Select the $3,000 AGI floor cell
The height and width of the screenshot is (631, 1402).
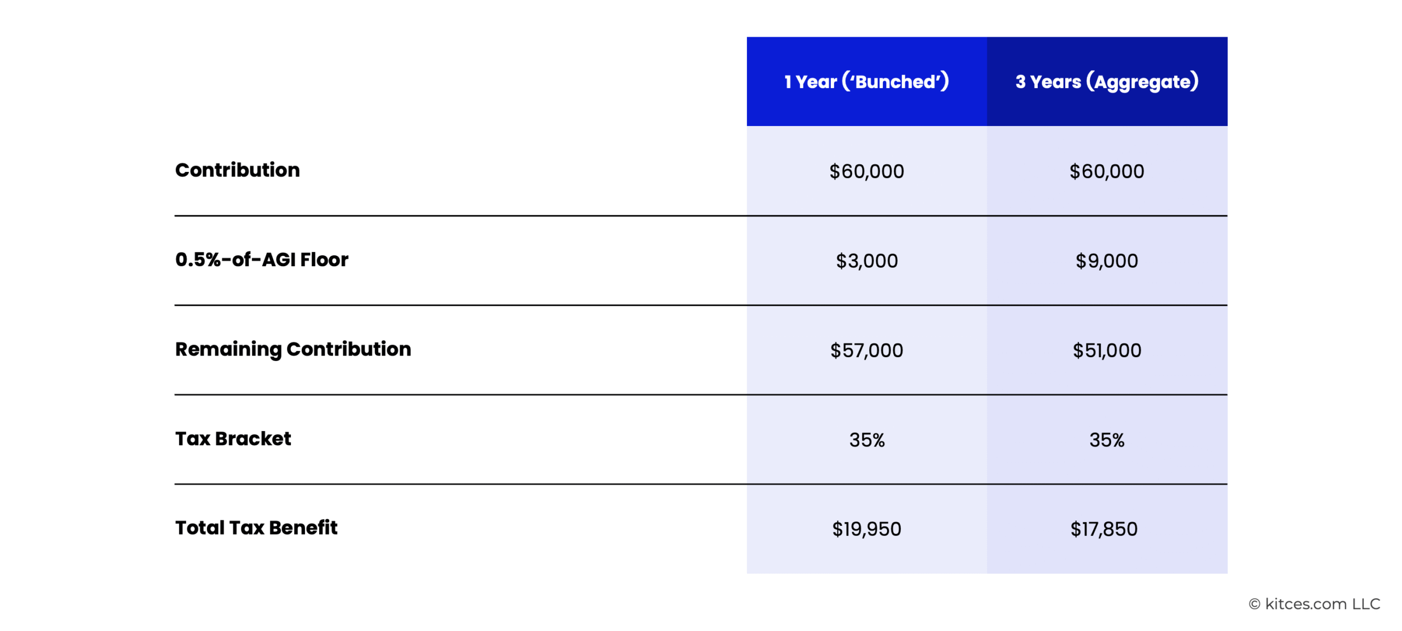point(866,261)
